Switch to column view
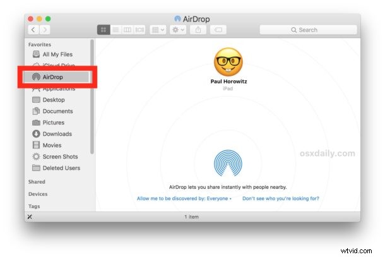The image size is (385, 257). tap(127, 30)
